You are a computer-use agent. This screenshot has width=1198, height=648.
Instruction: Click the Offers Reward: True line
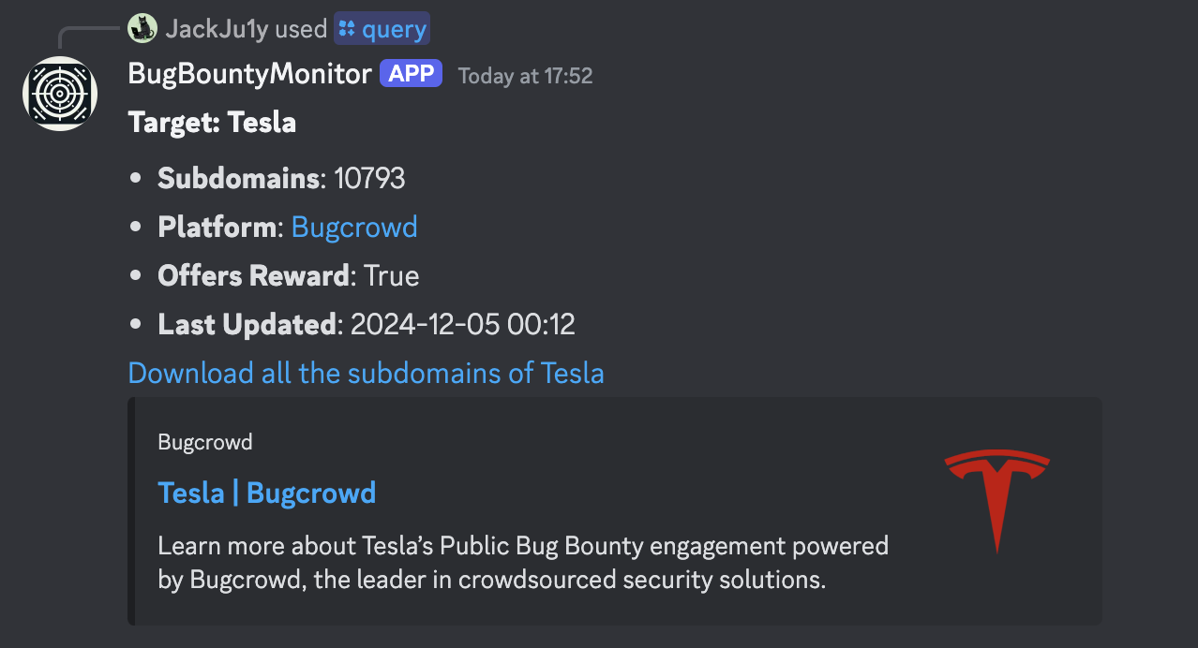point(289,275)
